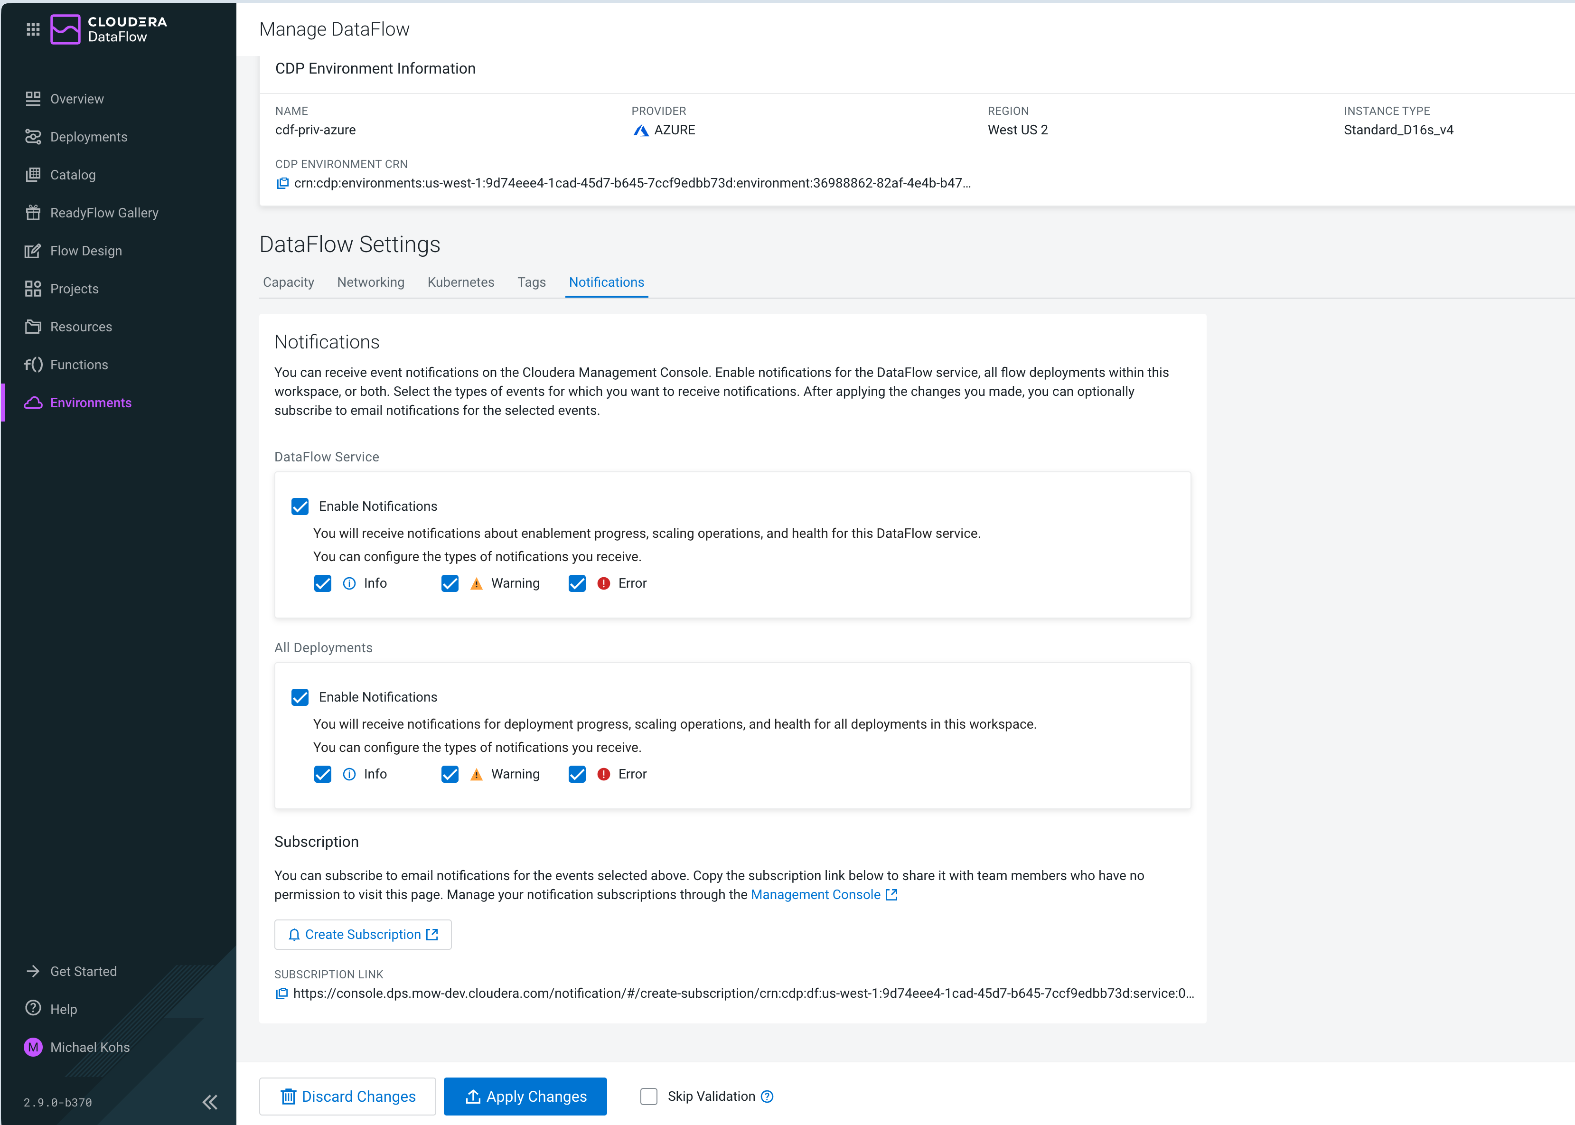Open the Resources section
The height and width of the screenshot is (1125, 1575).
point(81,326)
